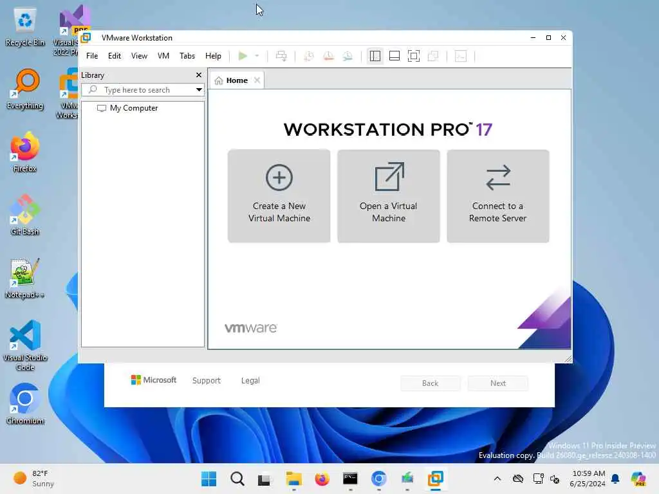Click the Microsoft logo in background window
The image size is (659, 494).
(x=154, y=380)
